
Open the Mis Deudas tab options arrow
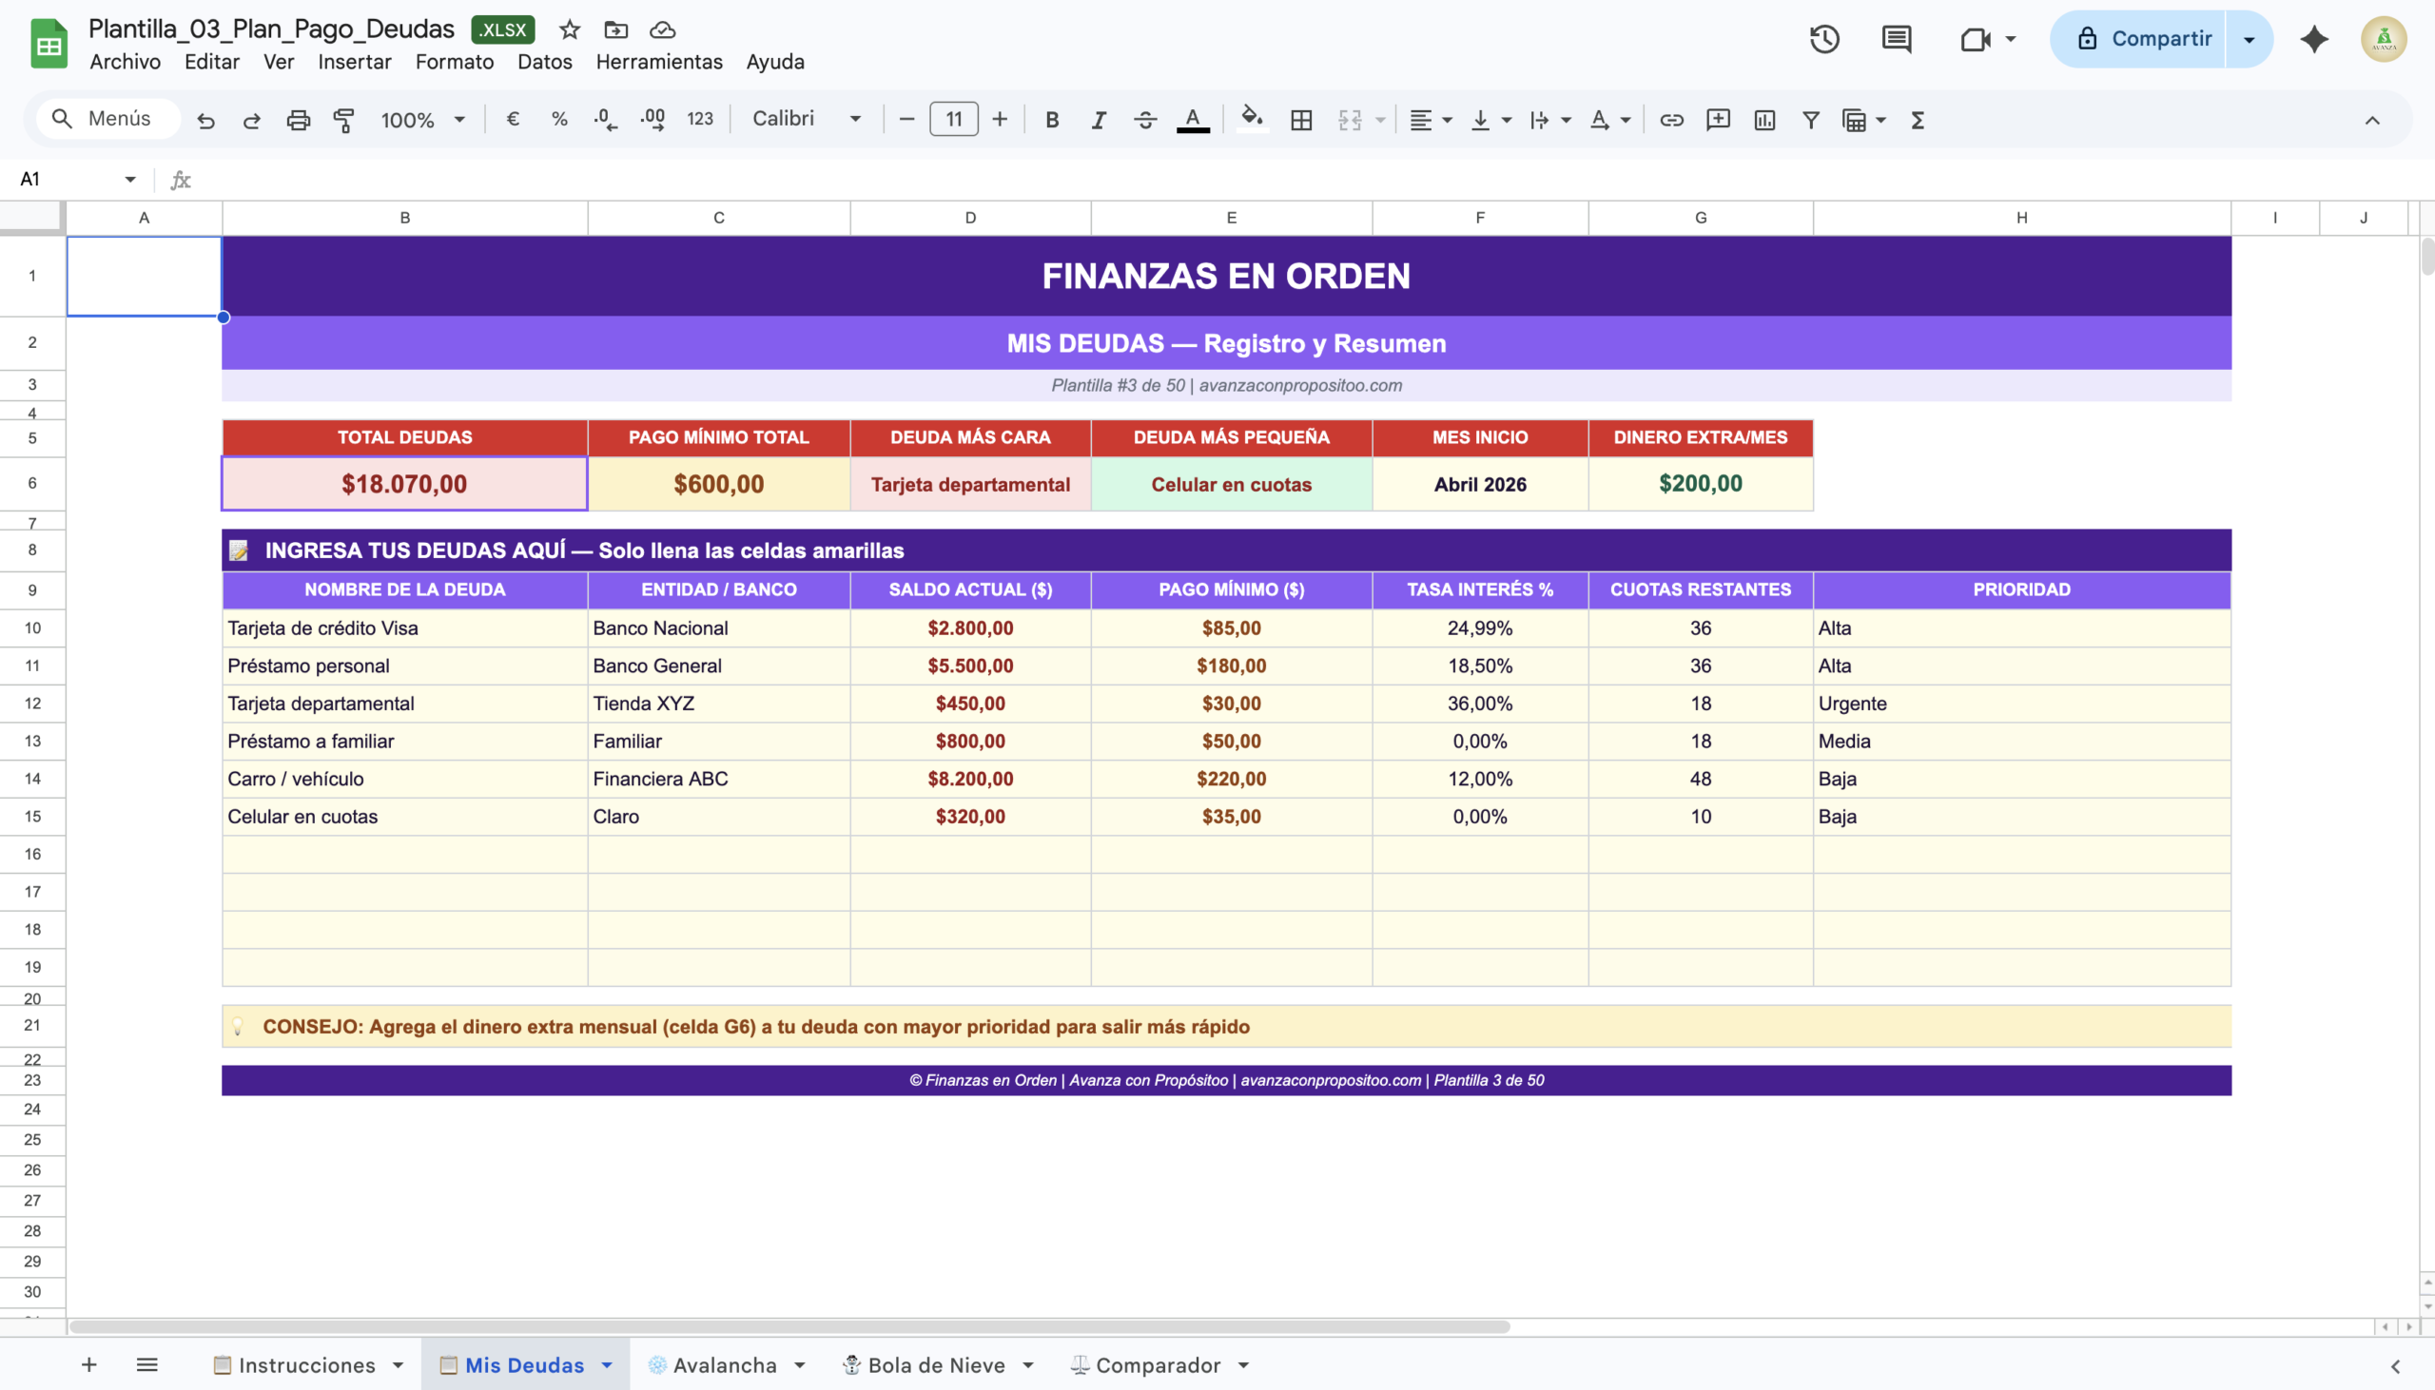coord(607,1365)
